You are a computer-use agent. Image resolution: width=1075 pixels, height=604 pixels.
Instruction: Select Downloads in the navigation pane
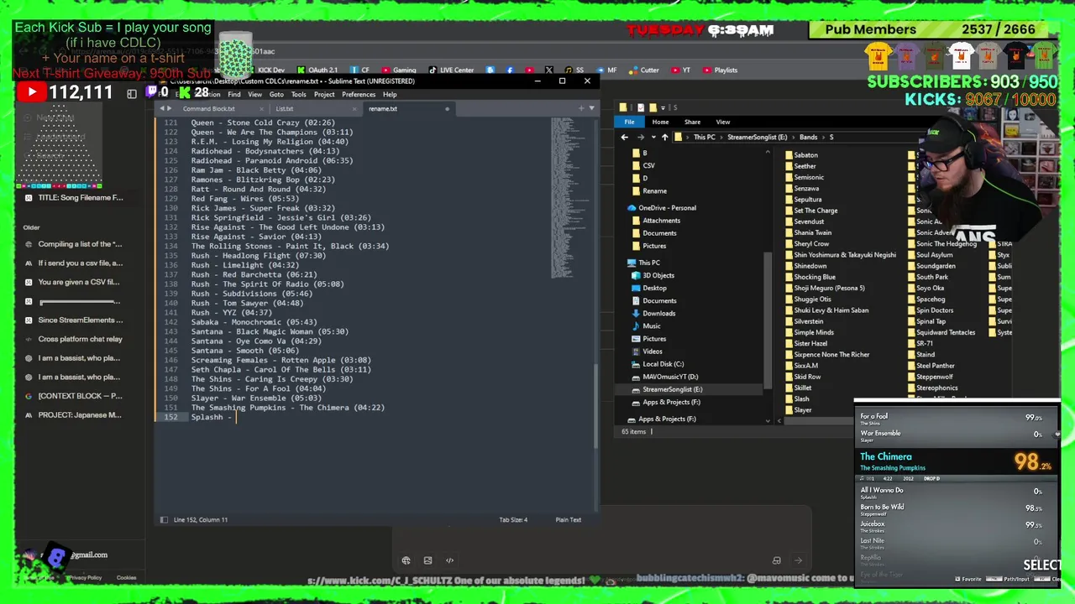pyautogui.click(x=658, y=313)
